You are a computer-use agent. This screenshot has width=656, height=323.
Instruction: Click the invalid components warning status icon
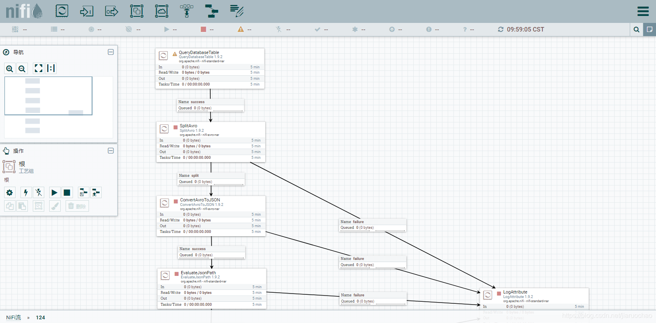pos(241,29)
